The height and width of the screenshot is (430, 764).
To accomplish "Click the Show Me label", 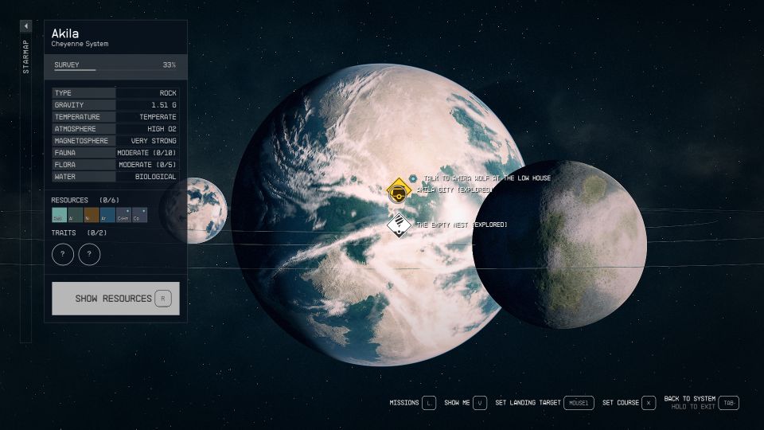I will [x=457, y=403].
